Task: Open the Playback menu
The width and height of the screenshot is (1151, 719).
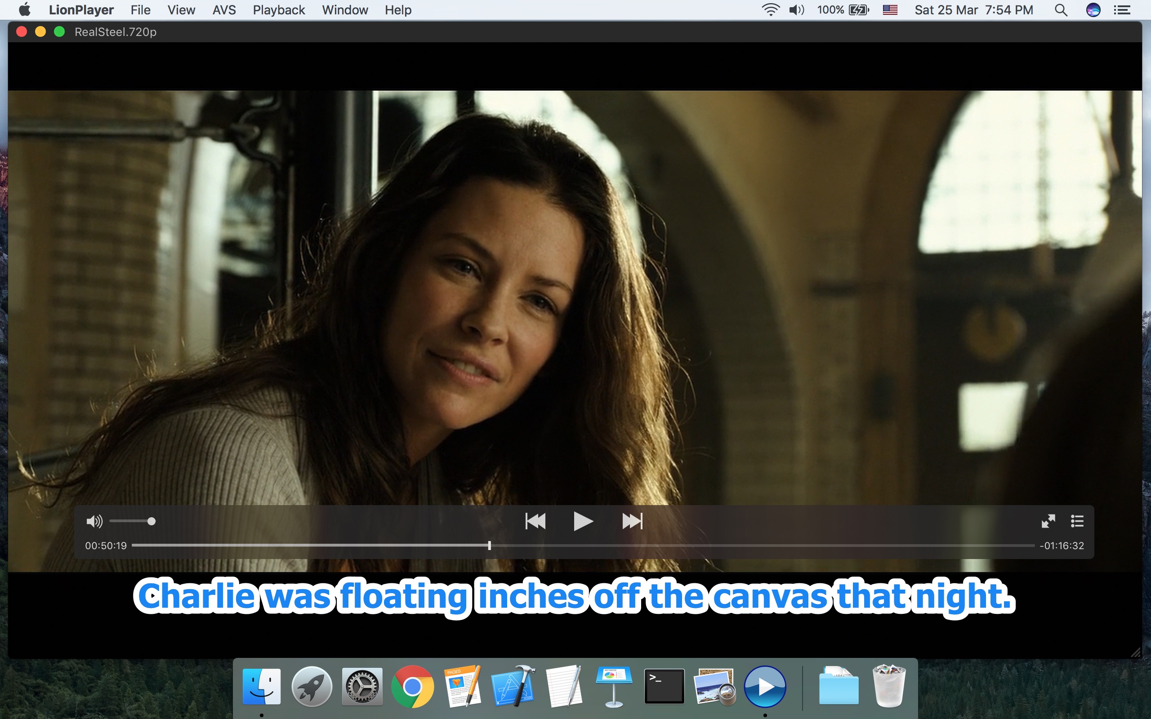Action: [279, 10]
